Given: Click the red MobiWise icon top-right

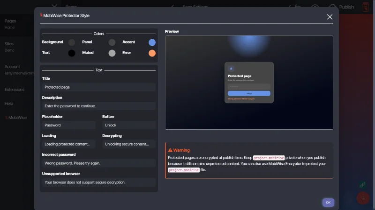Looking at the screenshot, I should coord(366,7).
